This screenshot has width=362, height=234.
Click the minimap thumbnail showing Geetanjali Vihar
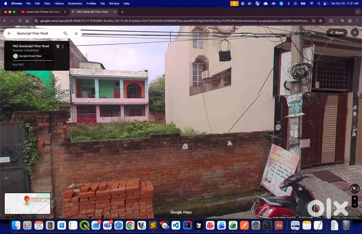pyautogui.click(x=28, y=203)
